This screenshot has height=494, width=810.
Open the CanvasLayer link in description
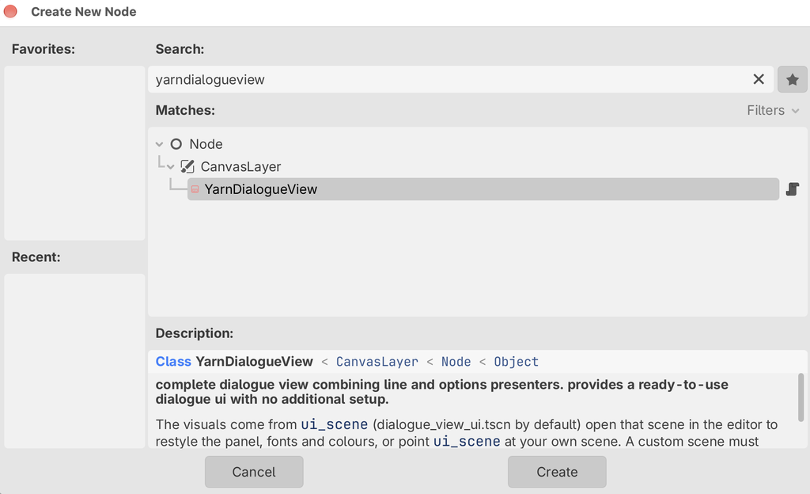pyautogui.click(x=377, y=362)
